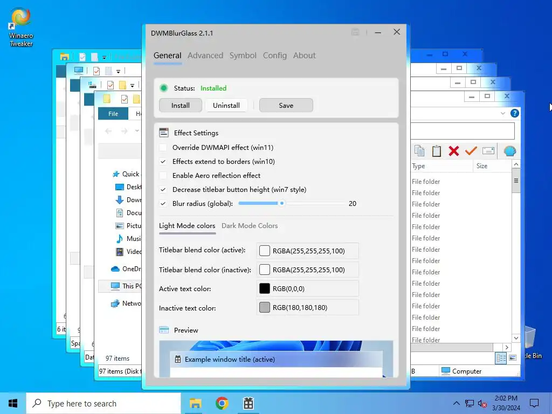This screenshot has width=552, height=414.
Task: Click the drive icon in third Explorer title bar
Action: (x=92, y=85)
